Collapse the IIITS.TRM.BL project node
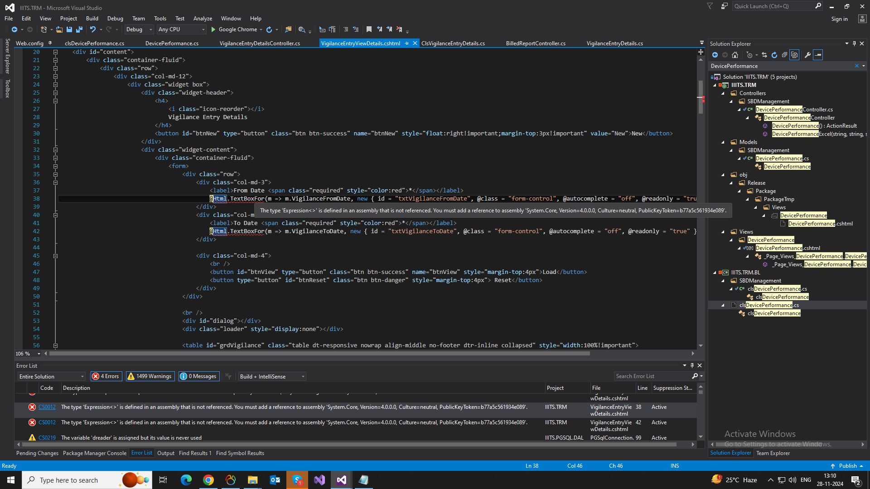The height and width of the screenshot is (489, 870). coord(715,273)
